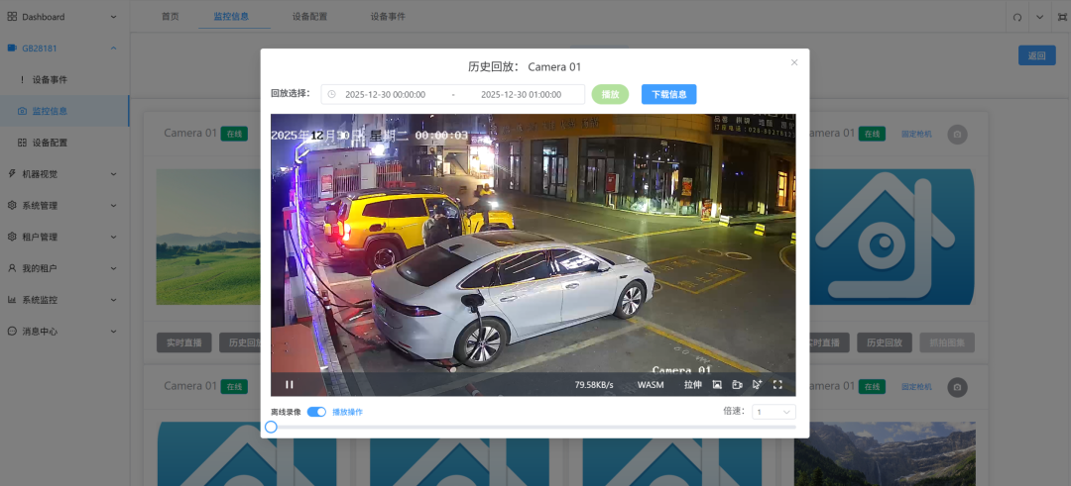Click the 下载信息 button
1071x486 pixels.
[x=668, y=94]
